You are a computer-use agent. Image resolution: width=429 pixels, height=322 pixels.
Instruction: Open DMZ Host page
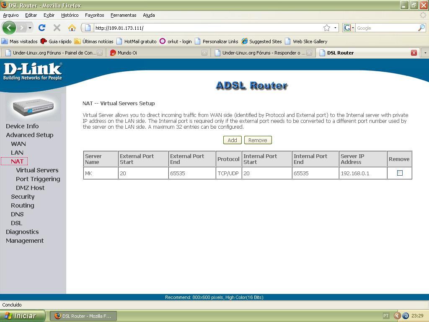[x=30, y=188]
